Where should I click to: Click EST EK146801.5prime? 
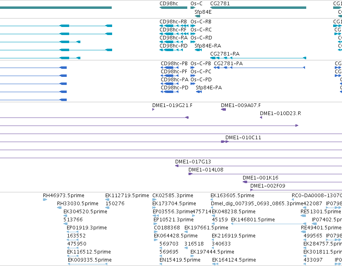tap(253, 220)
